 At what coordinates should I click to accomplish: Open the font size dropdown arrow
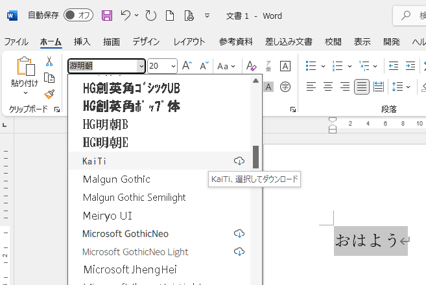click(173, 66)
